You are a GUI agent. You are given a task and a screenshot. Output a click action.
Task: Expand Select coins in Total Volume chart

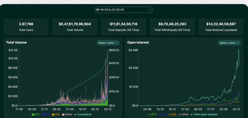108,43
